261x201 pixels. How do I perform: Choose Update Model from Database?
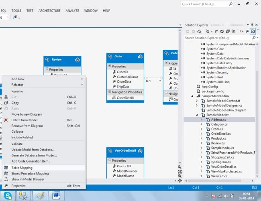pos(44,150)
